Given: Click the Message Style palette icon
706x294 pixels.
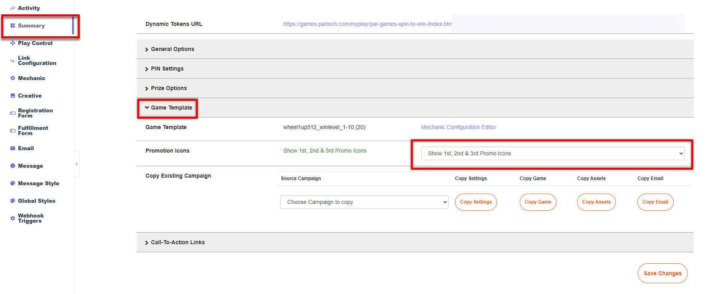Looking at the screenshot, I should (x=13, y=183).
